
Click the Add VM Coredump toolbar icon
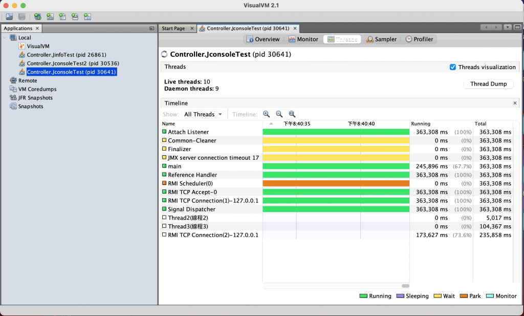[62, 16]
